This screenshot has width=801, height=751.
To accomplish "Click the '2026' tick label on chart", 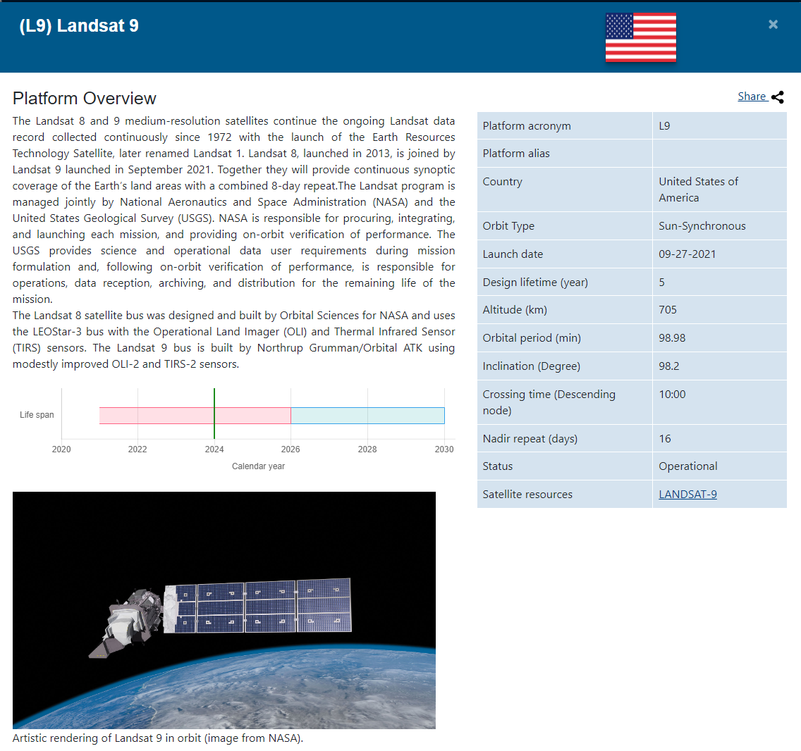I will (x=291, y=449).
